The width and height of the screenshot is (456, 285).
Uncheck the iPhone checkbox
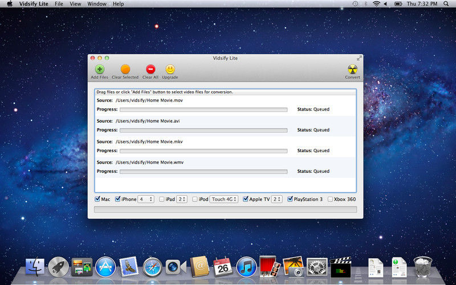[x=118, y=199]
